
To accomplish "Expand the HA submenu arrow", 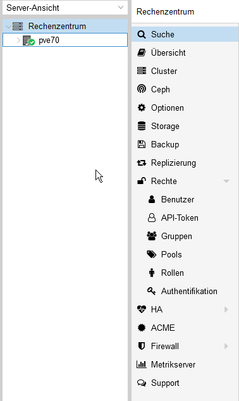I will [226, 309].
